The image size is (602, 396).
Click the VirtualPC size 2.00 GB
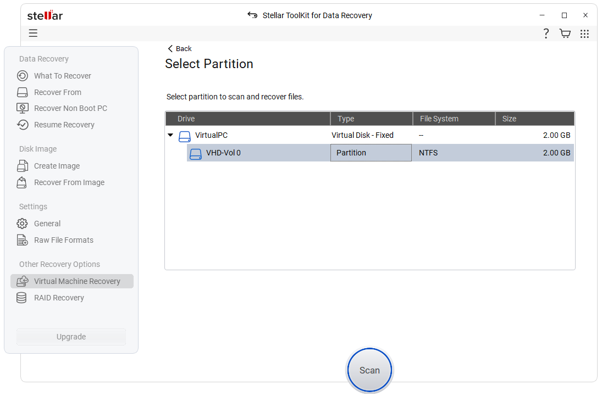(556, 136)
